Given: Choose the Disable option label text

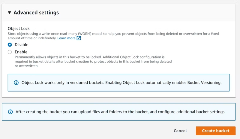Looking at the screenshot, I should pyautogui.click(x=21, y=45).
